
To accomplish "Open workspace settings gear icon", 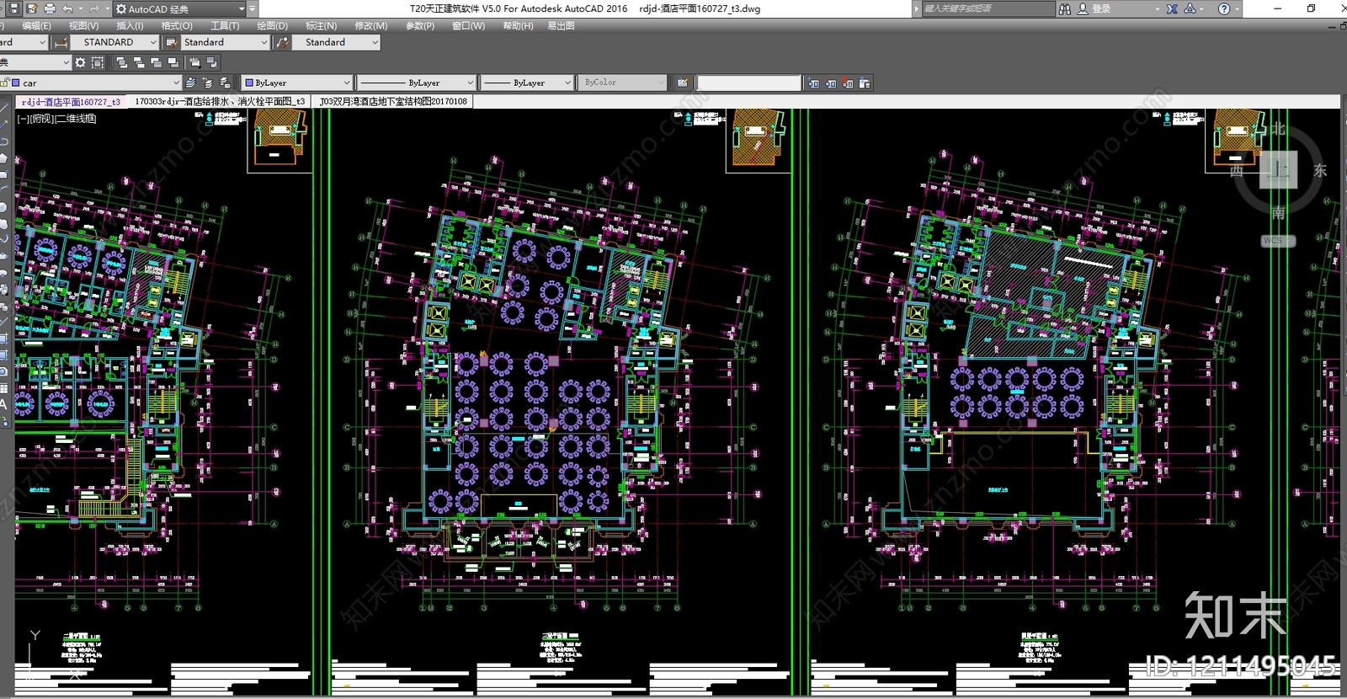I will (80, 62).
